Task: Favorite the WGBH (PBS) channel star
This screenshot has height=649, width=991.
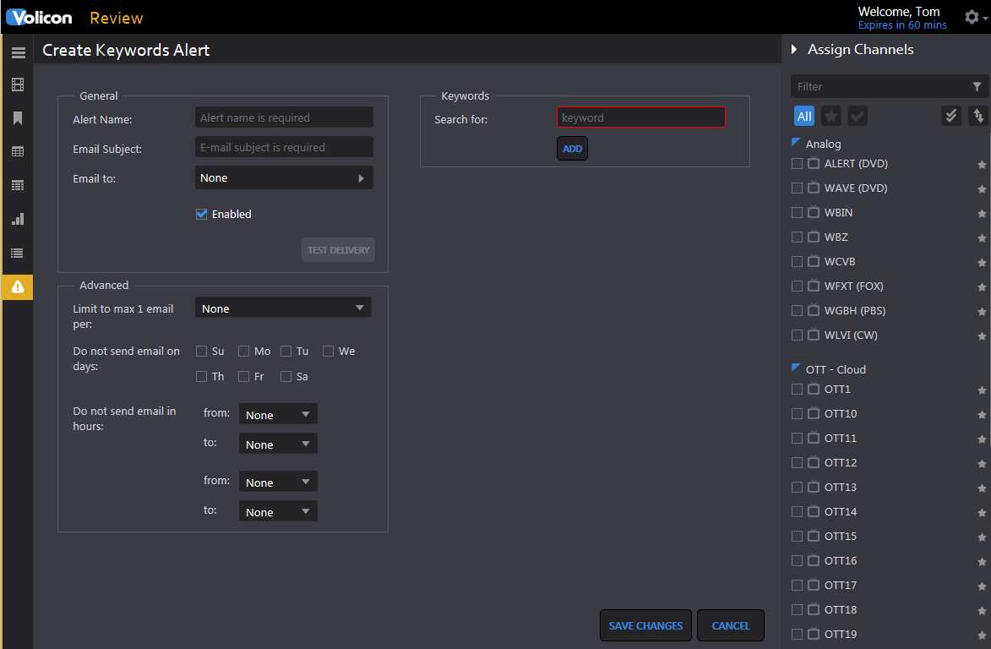Action: pyautogui.click(x=982, y=312)
